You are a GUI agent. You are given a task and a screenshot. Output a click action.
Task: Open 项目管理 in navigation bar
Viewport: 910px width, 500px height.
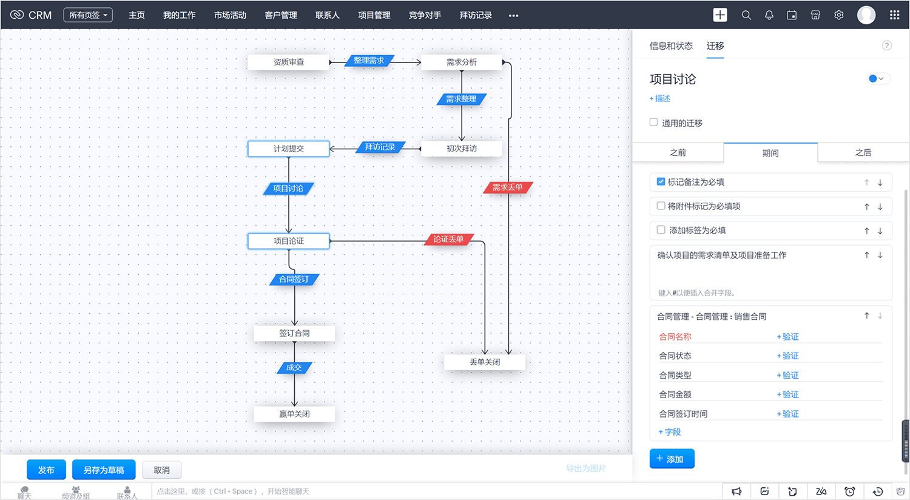point(374,15)
